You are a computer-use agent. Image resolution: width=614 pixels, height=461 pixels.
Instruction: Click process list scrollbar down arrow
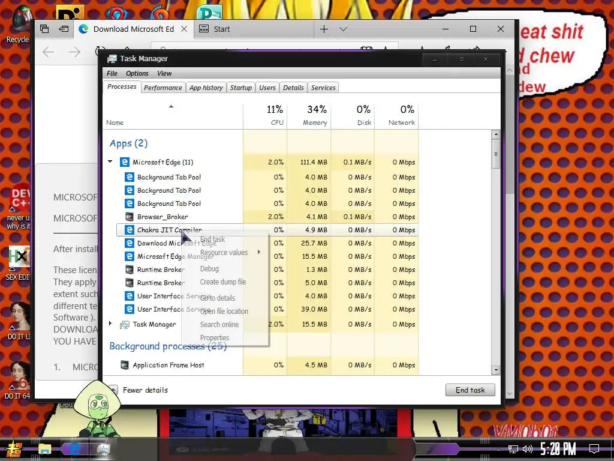(496, 370)
